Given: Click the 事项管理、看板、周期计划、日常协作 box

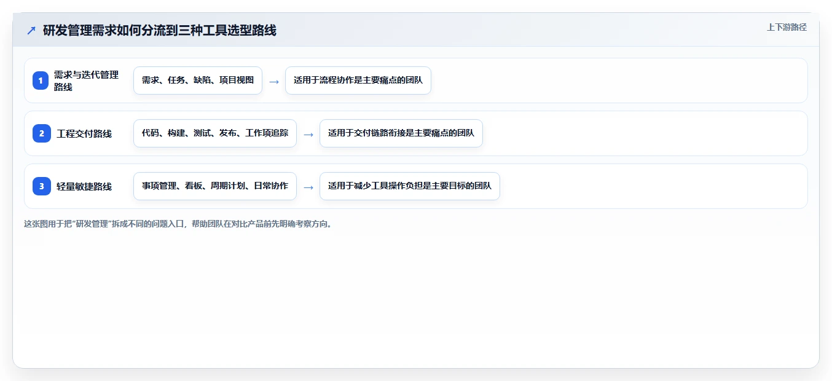Looking at the screenshot, I should 215,186.
